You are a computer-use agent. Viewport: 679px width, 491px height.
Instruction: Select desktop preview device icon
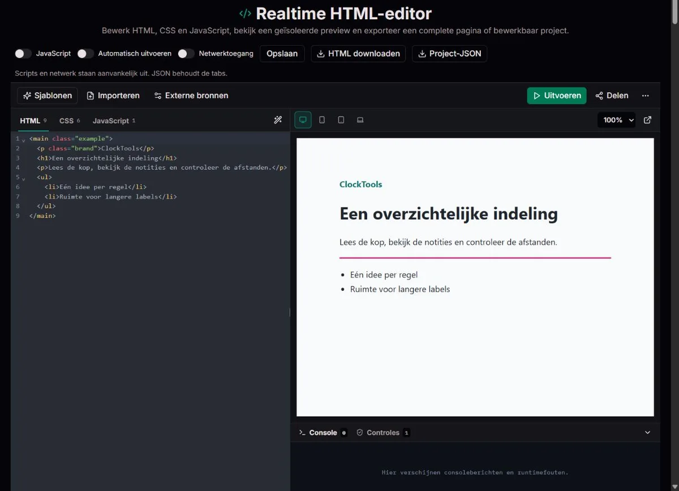[303, 120]
